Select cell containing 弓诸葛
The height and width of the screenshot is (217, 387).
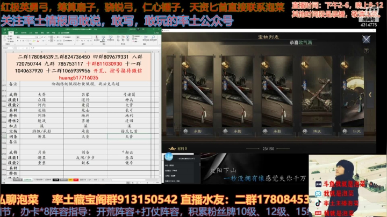click(129, 95)
